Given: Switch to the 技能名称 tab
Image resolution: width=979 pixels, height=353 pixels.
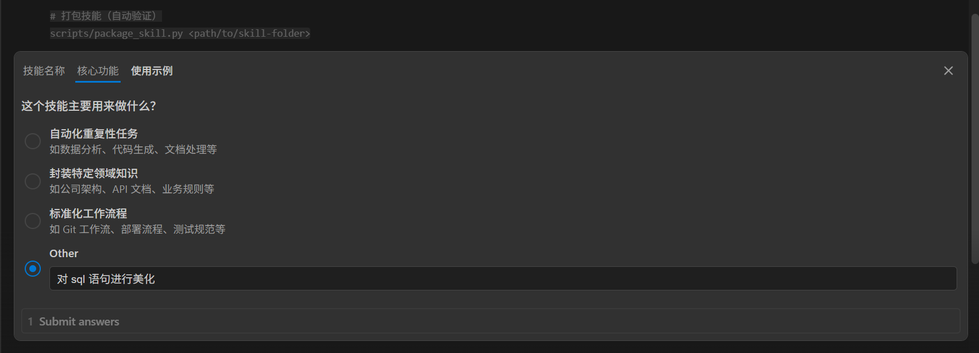Looking at the screenshot, I should coord(44,71).
